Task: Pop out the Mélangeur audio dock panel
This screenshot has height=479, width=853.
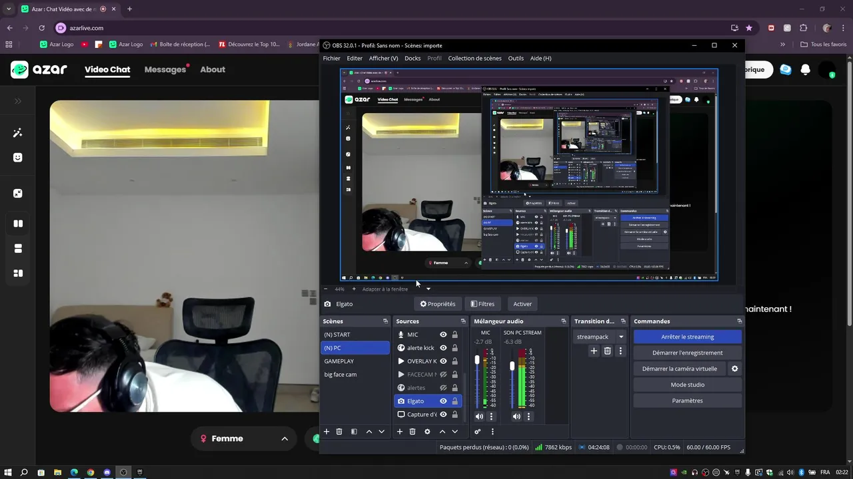Action: tap(564, 321)
